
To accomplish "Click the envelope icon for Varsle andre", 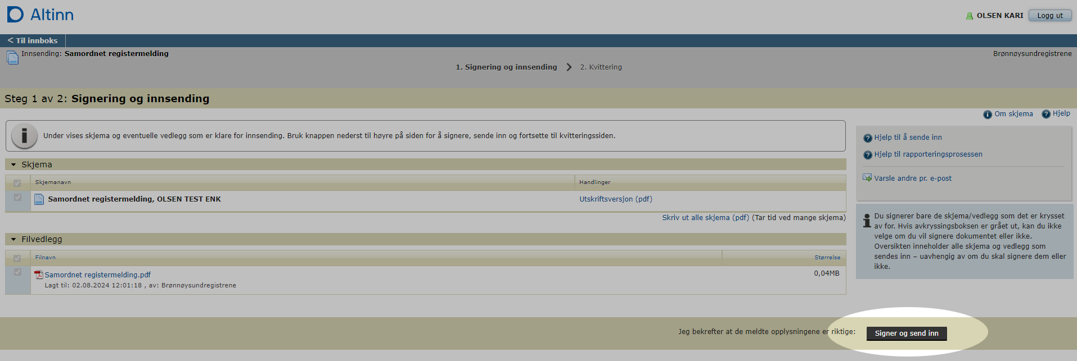I will pyautogui.click(x=867, y=178).
